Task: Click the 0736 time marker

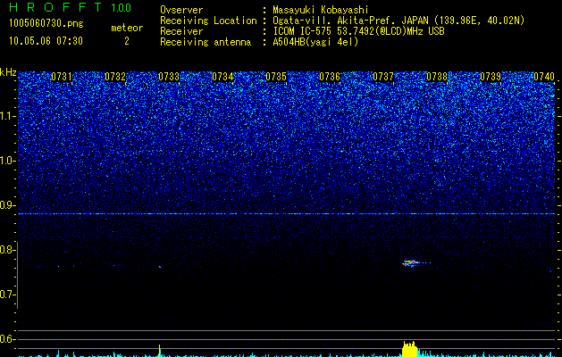Action: (x=330, y=77)
